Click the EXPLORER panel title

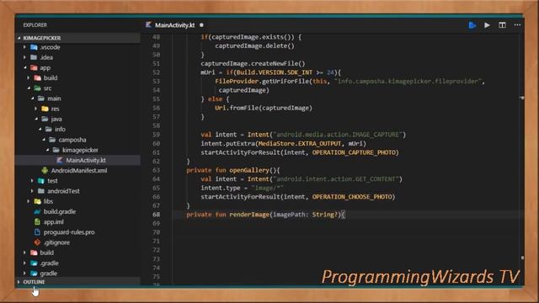(35, 25)
